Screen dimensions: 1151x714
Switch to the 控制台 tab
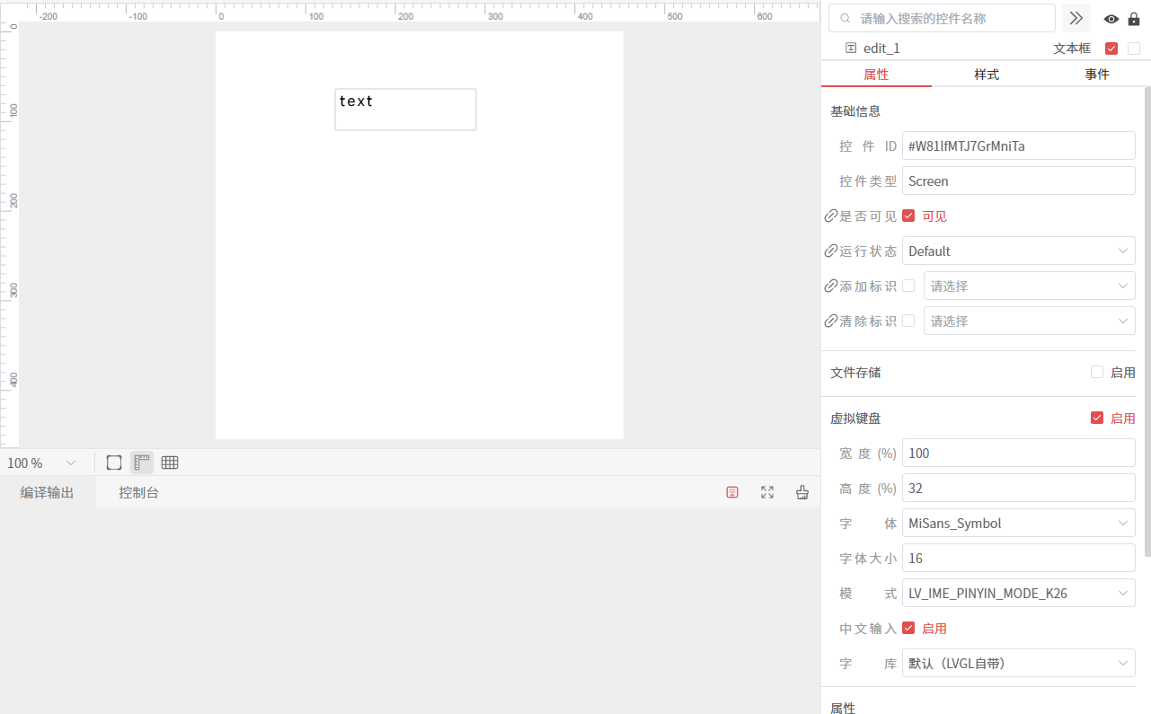coord(138,492)
